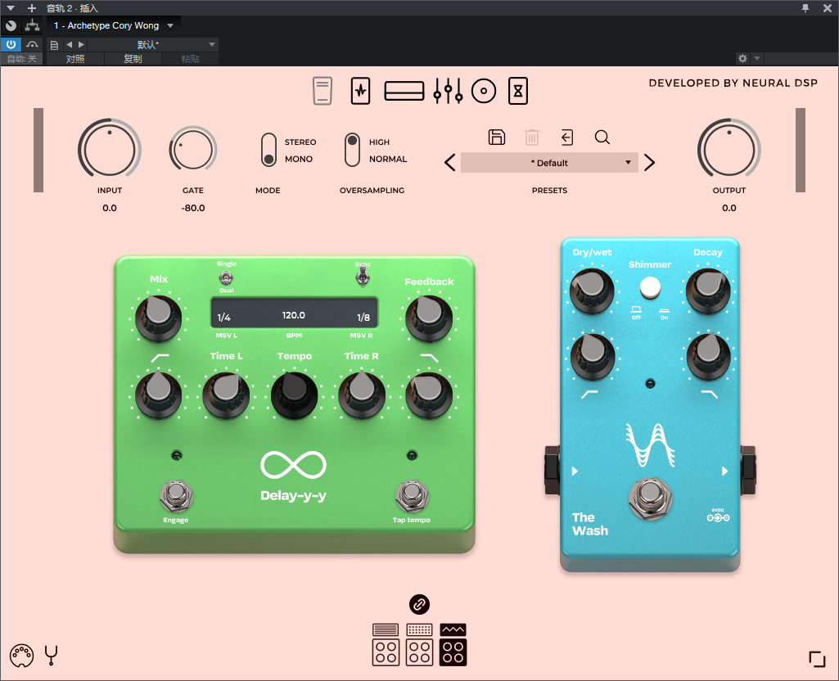Click the GATE threshold knob
839x681 pixels.
pyautogui.click(x=192, y=150)
